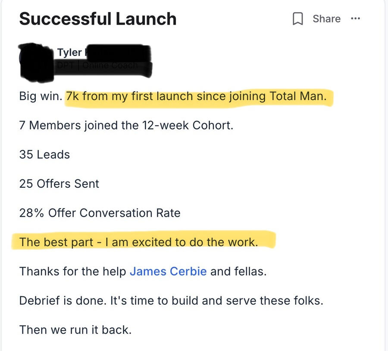Click the Successful Launch post title
Viewport: 388px width, 351px height.
98,19
